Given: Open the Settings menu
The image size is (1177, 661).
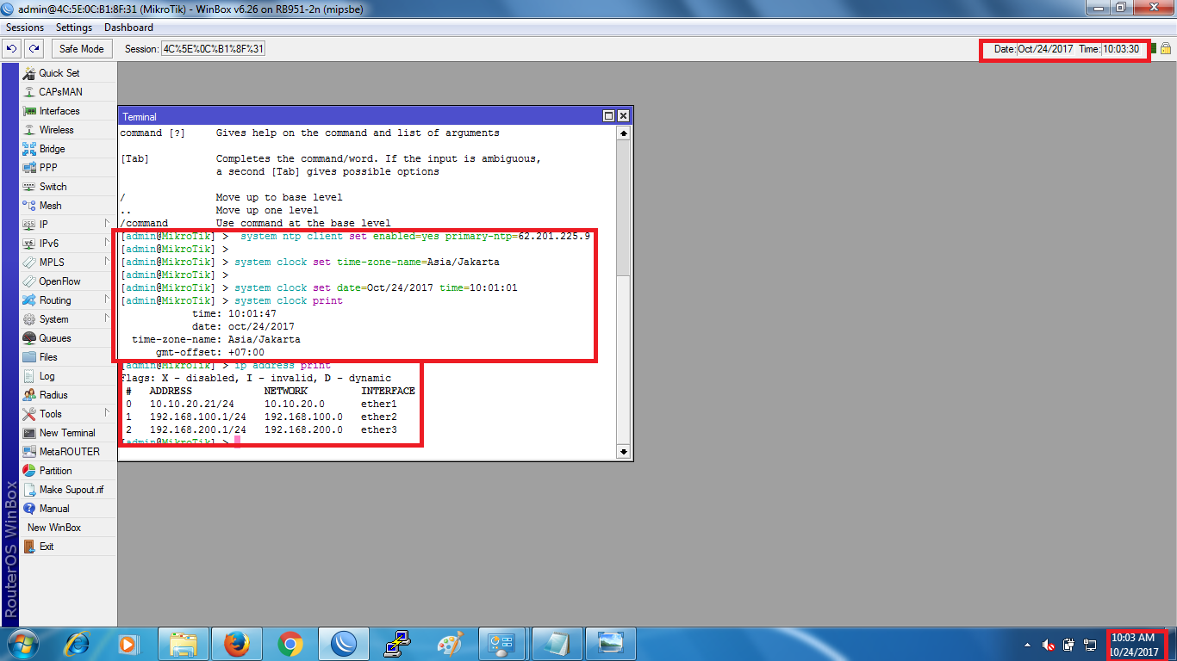Looking at the screenshot, I should pyautogui.click(x=74, y=28).
